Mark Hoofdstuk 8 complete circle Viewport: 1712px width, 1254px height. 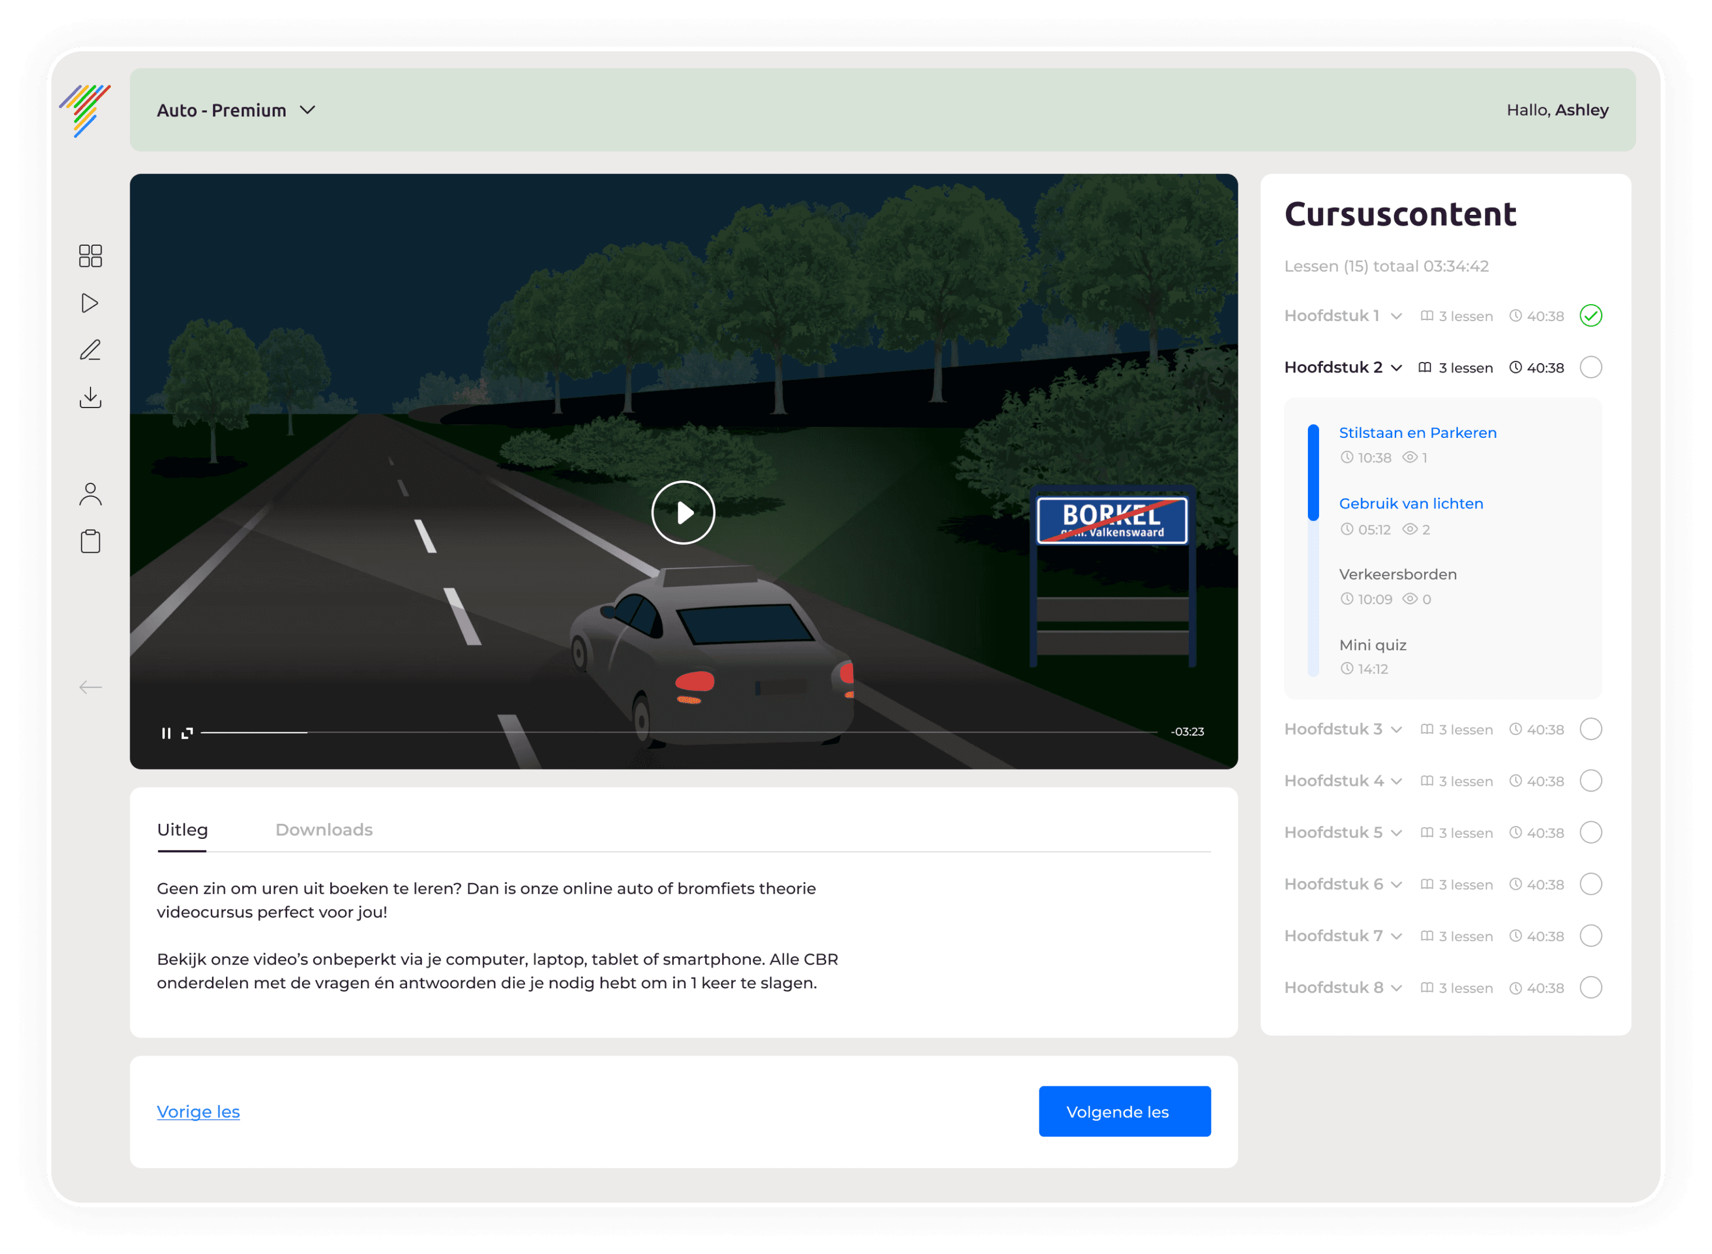[x=1591, y=988]
